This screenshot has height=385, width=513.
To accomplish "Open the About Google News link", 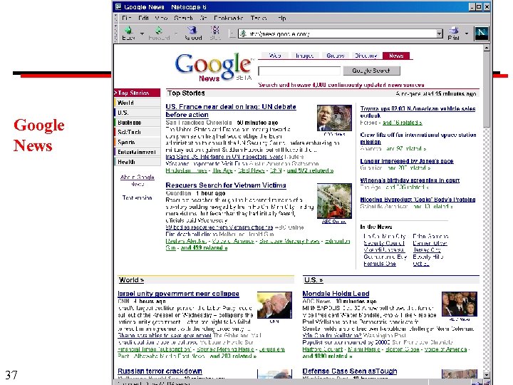I will tap(138, 180).
